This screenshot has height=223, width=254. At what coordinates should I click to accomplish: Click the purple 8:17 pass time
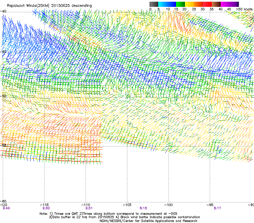217,208
